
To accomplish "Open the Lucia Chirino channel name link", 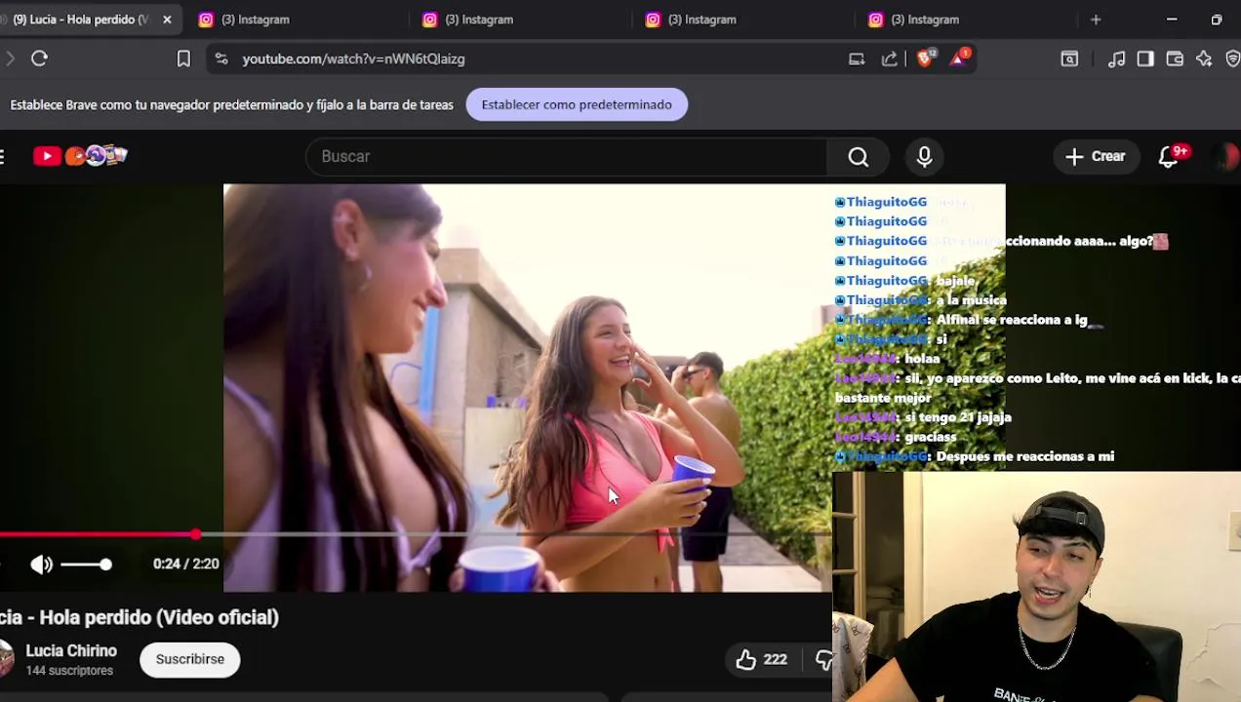I will pos(71,650).
